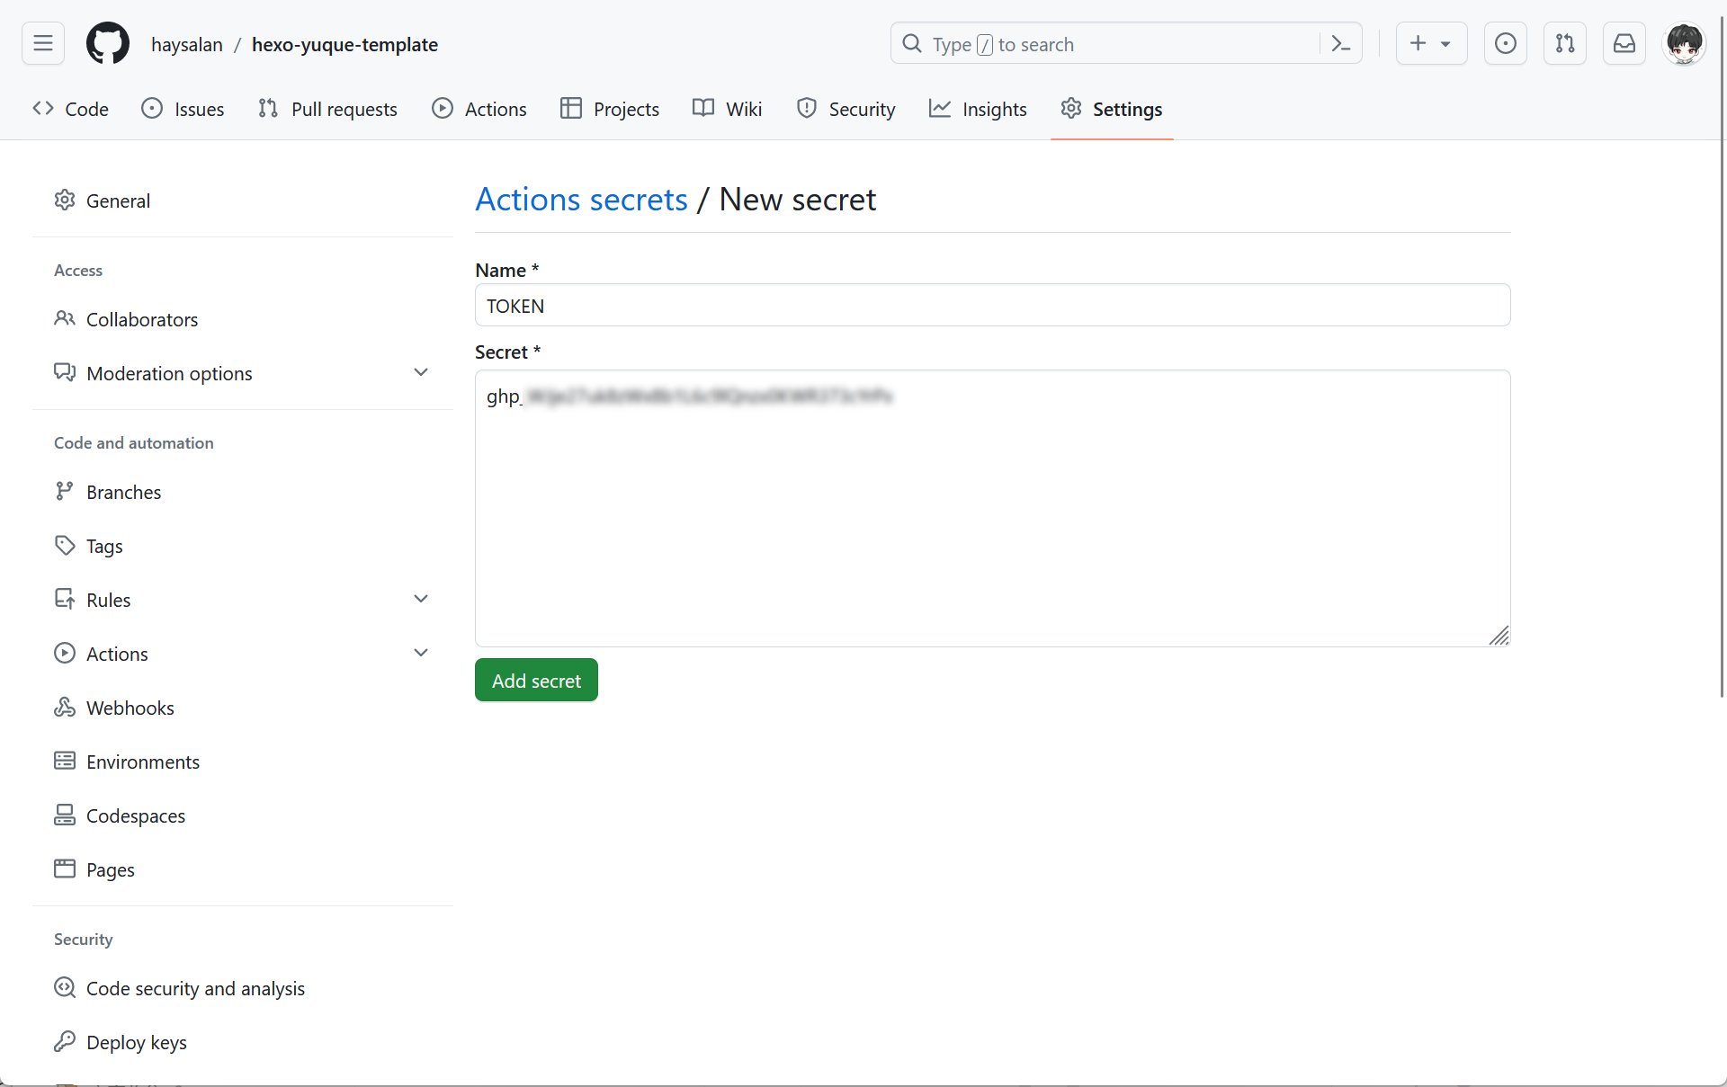The width and height of the screenshot is (1727, 1087).
Task: Open Deploy keys in sidebar
Action: pyautogui.click(x=136, y=1042)
